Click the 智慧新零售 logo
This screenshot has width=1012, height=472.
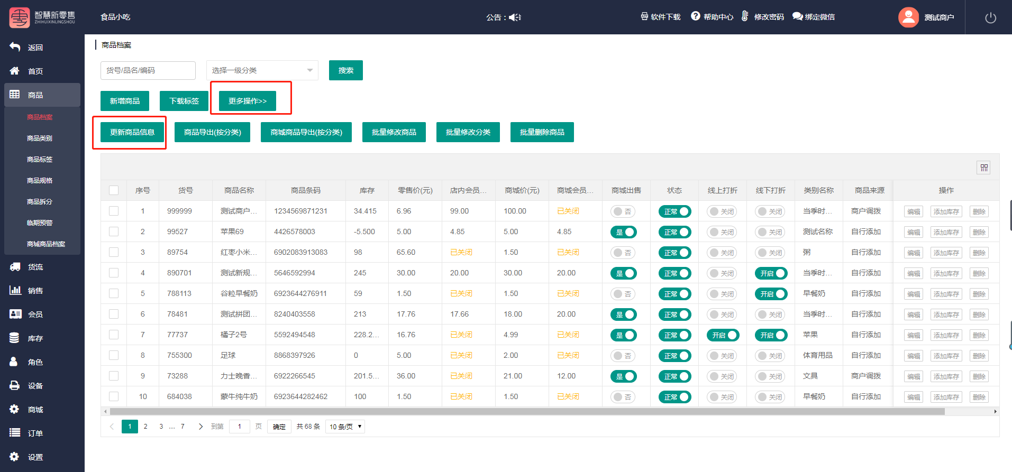(x=42, y=17)
